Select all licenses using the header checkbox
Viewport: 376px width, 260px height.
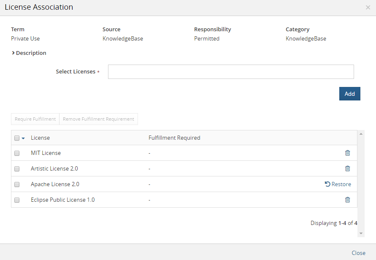coord(16,138)
